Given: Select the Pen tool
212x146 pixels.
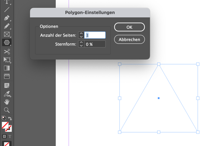Looking at the screenshot, I should pos(6,18).
